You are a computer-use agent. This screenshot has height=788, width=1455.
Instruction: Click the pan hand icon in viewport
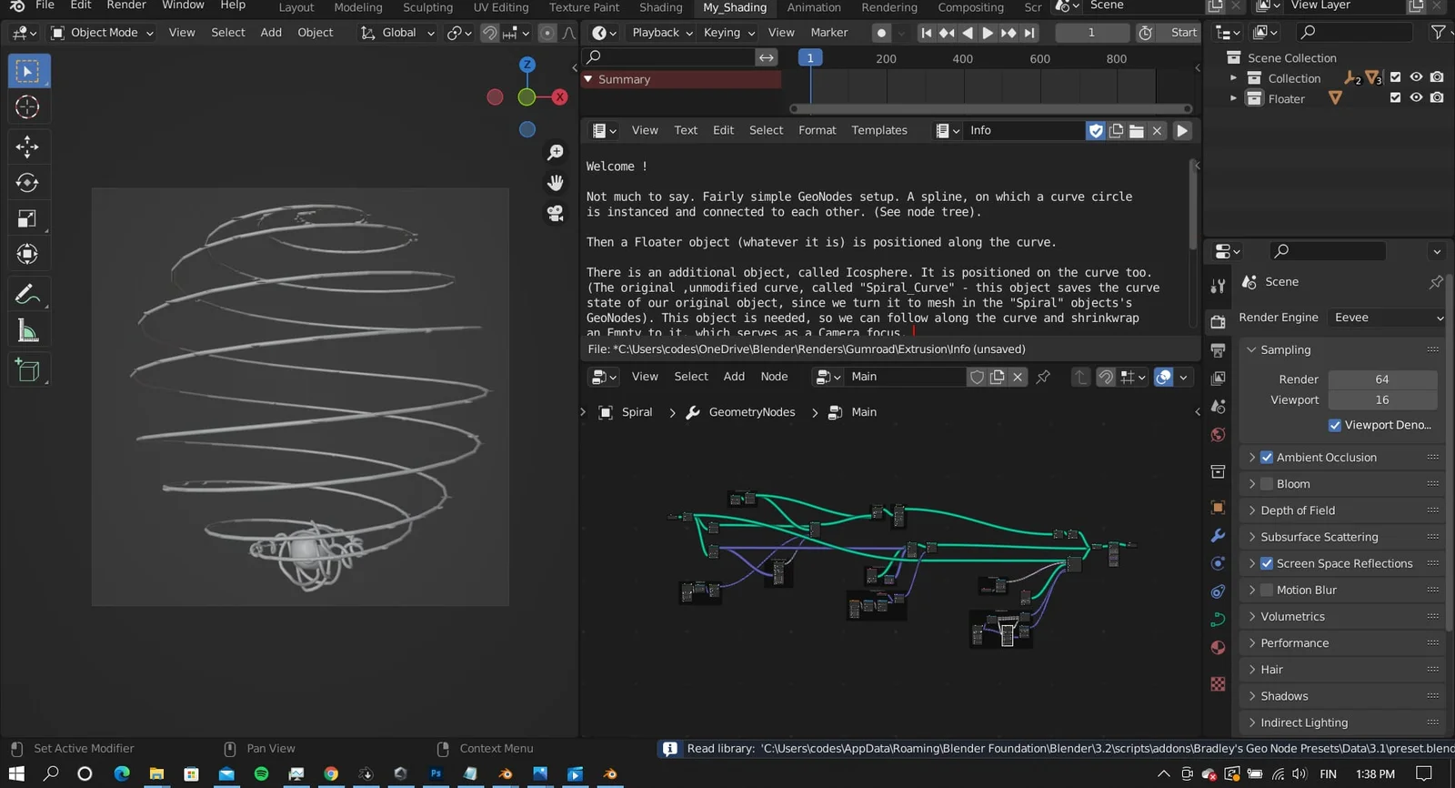click(556, 183)
